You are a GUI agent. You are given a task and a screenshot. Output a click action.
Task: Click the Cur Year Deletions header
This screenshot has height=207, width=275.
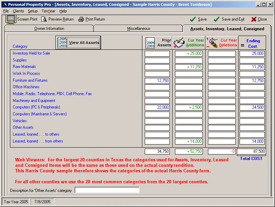(222, 43)
